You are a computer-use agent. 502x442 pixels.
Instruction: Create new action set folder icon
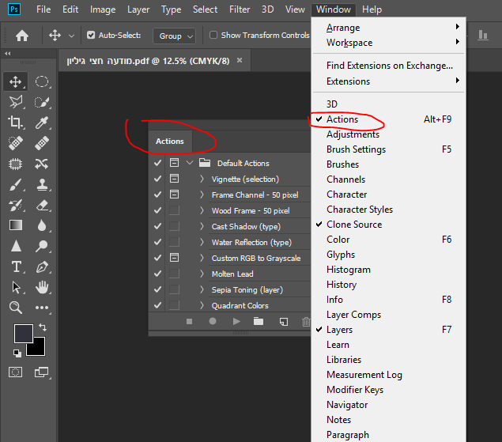[259, 321]
